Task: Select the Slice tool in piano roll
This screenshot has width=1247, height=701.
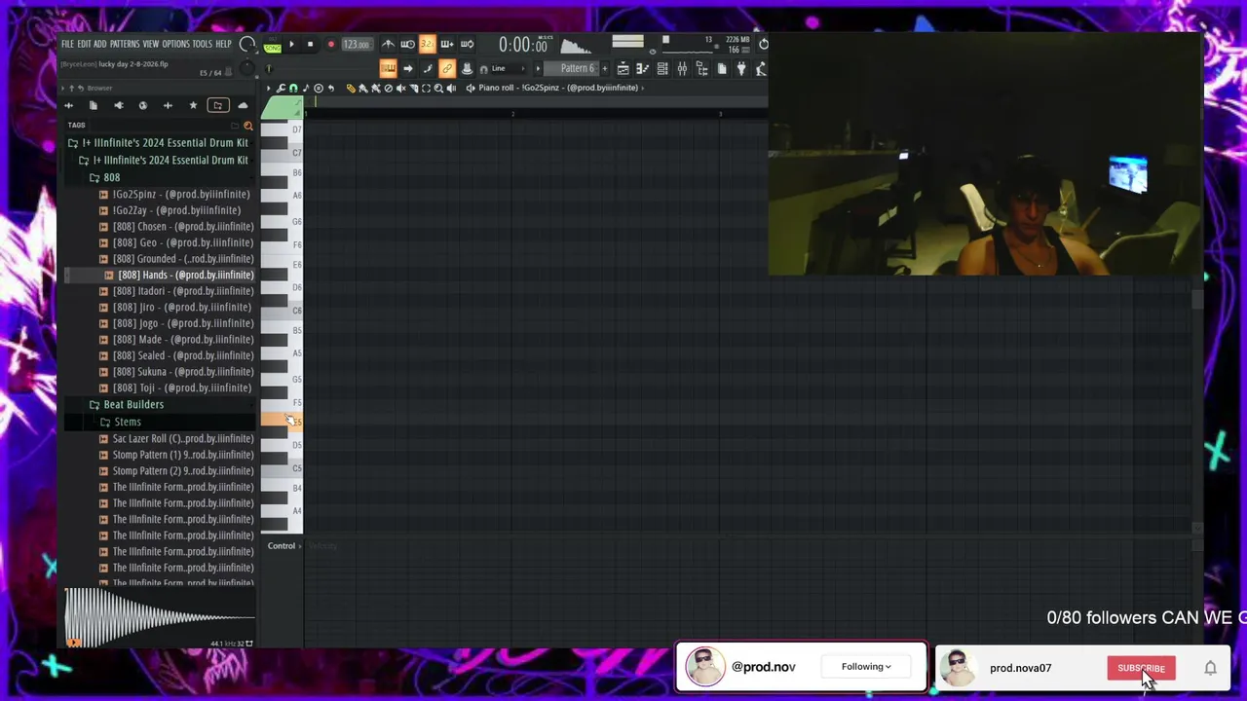Action: [413, 89]
